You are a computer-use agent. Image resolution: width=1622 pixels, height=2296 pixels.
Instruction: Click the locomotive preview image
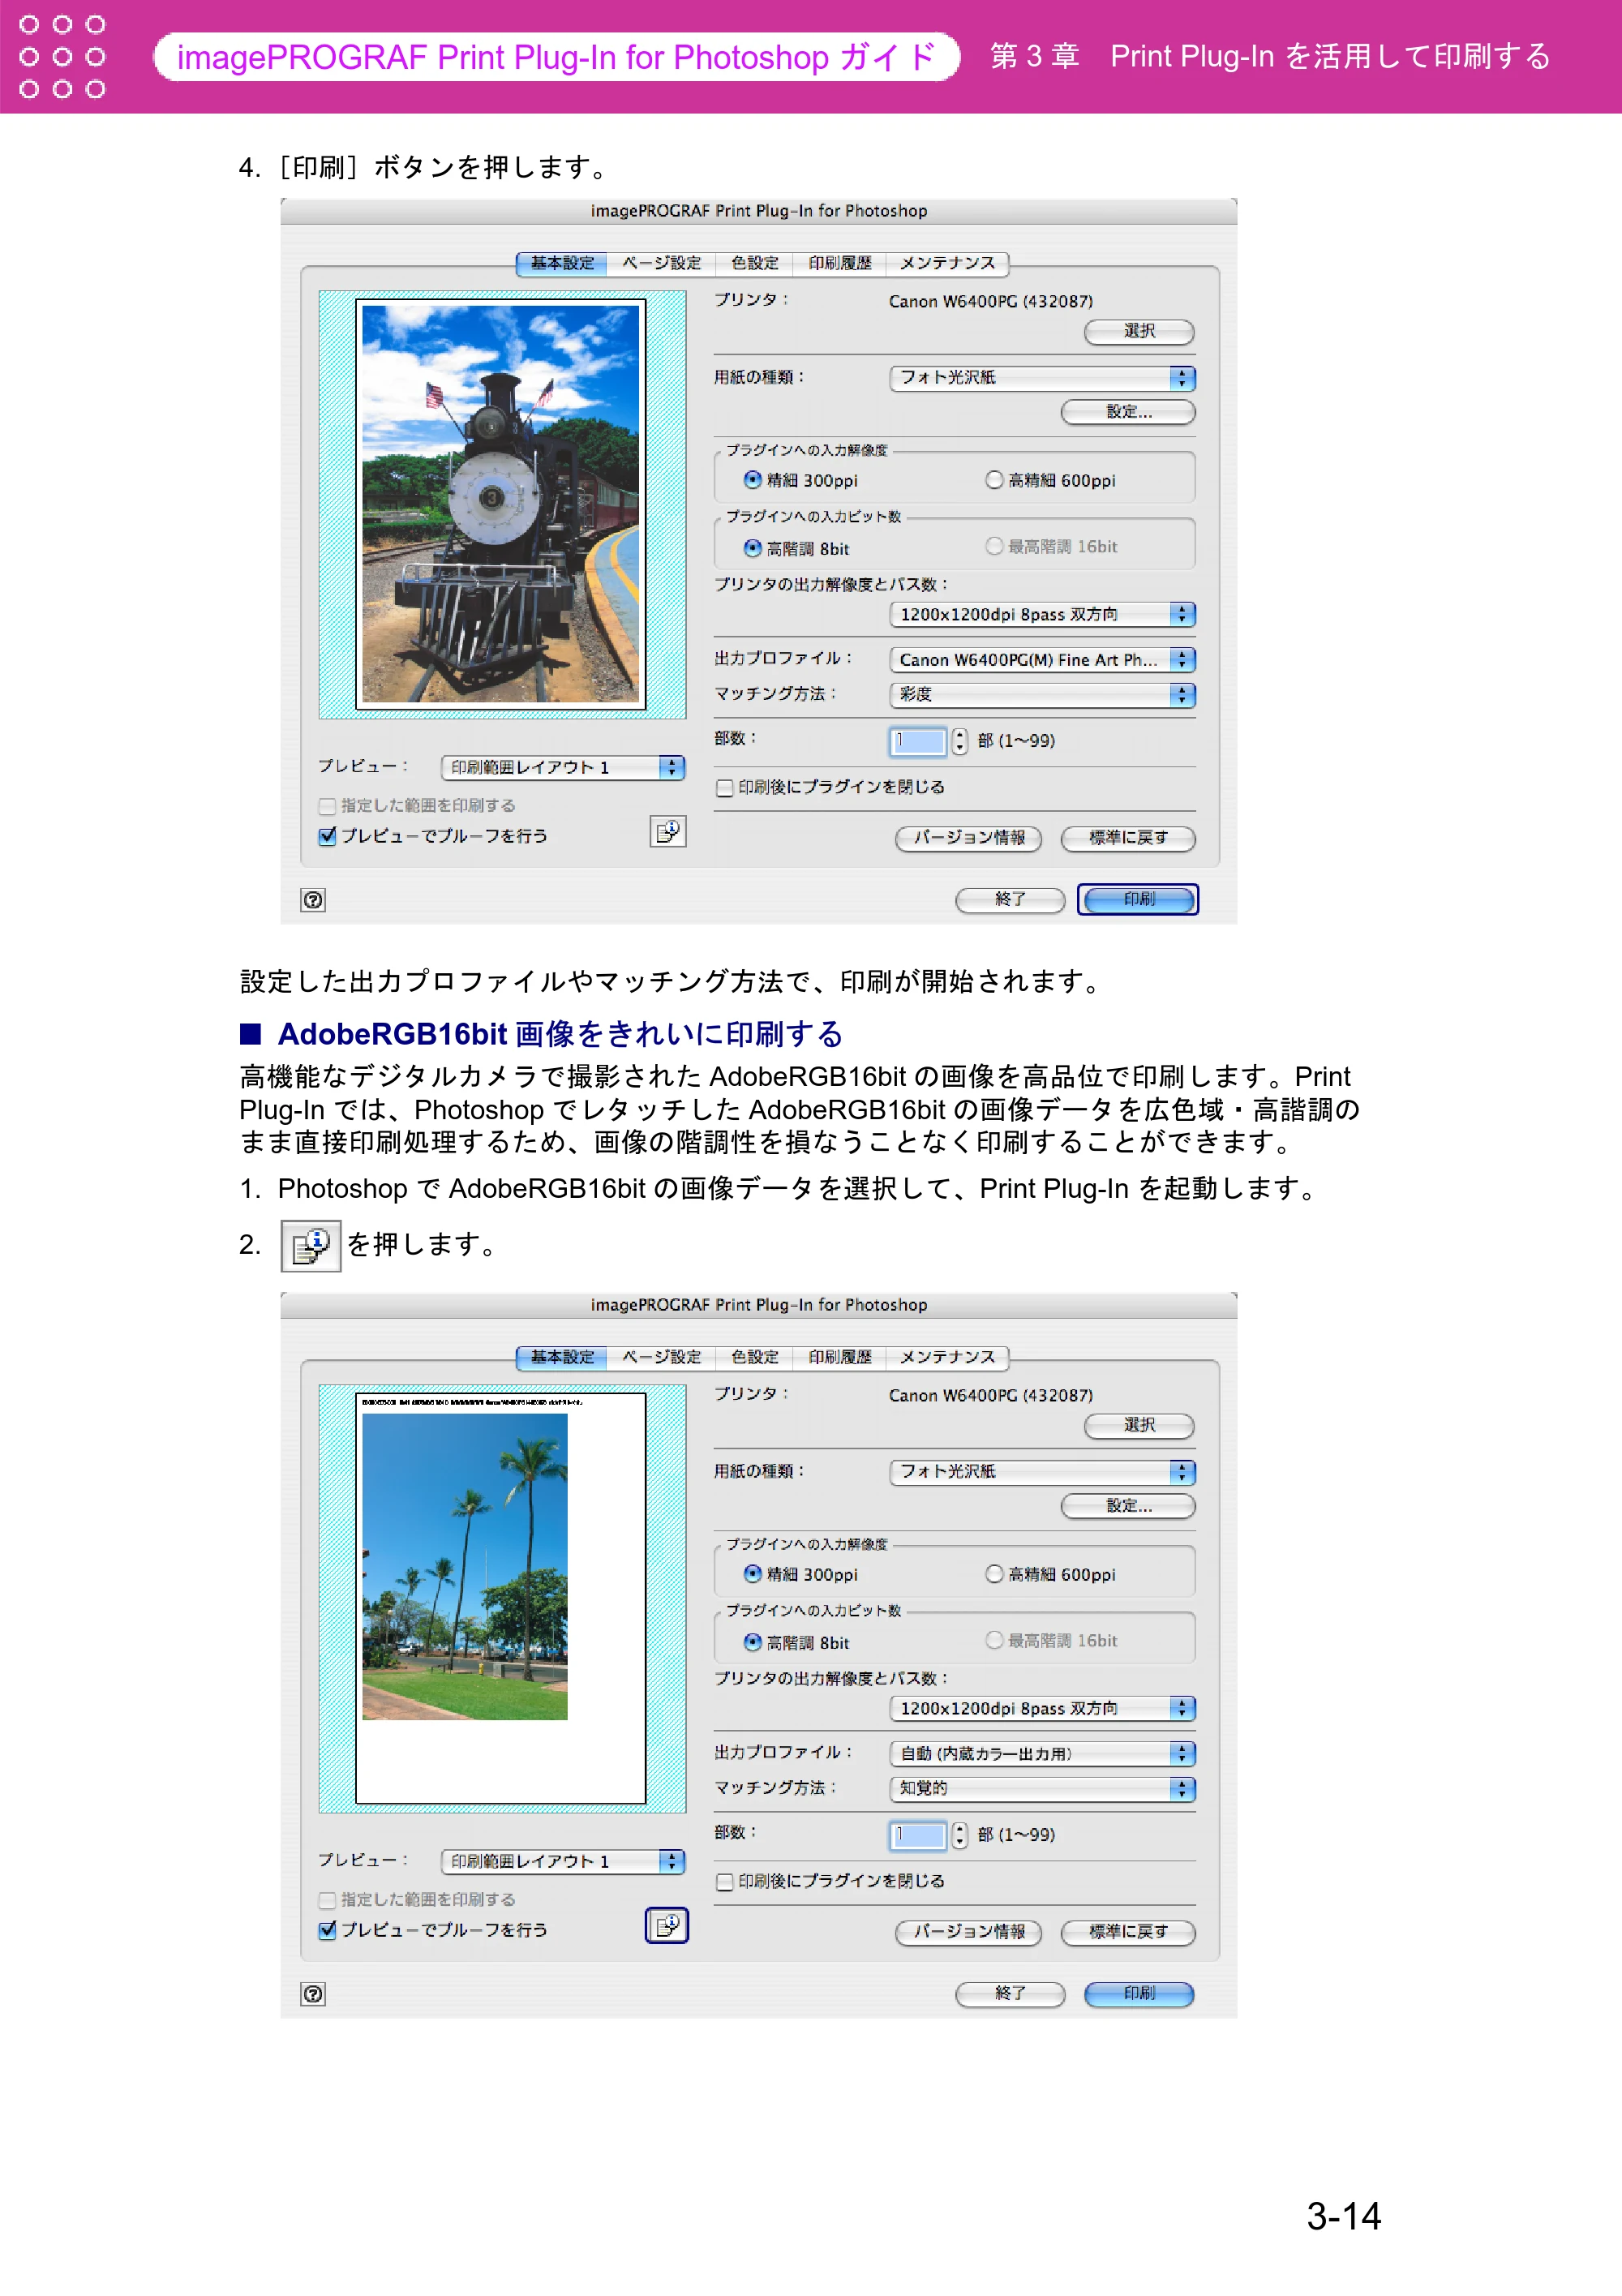(x=500, y=504)
